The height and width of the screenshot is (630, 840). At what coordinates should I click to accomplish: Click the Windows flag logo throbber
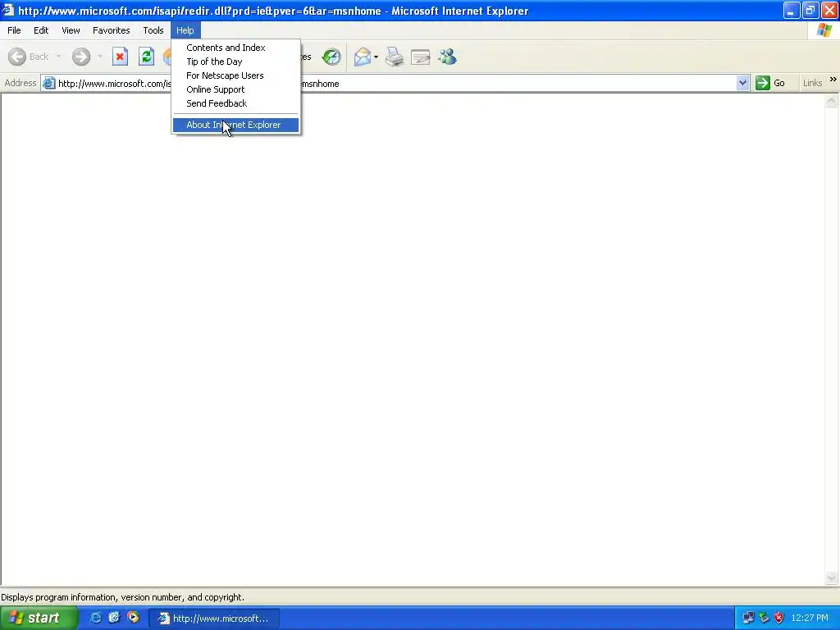click(x=824, y=30)
